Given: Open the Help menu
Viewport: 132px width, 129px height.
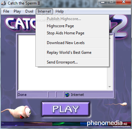Looking at the screenshot, I should pyautogui.click(x=59, y=11).
